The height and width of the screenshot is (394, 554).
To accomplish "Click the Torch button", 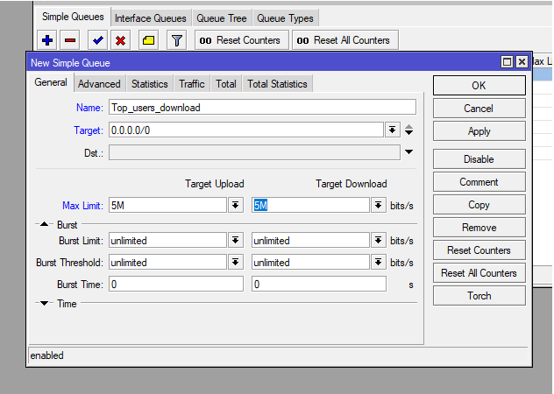I will click(479, 296).
